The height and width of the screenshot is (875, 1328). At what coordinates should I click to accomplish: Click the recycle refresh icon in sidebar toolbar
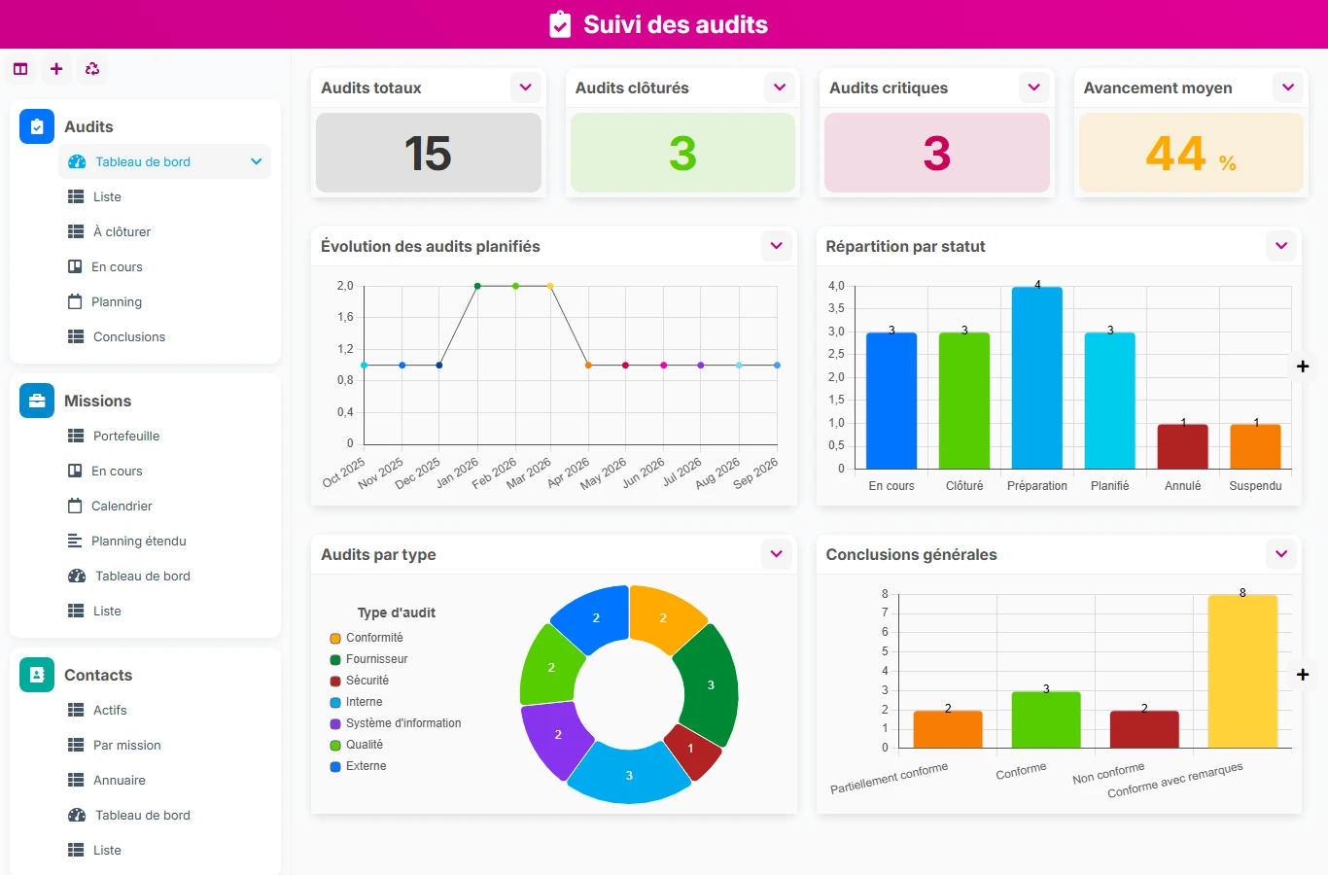(92, 69)
